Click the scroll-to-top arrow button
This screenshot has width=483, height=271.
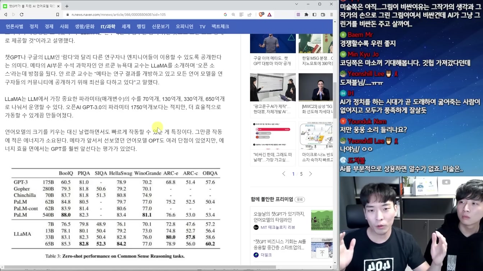pos(322,253)
